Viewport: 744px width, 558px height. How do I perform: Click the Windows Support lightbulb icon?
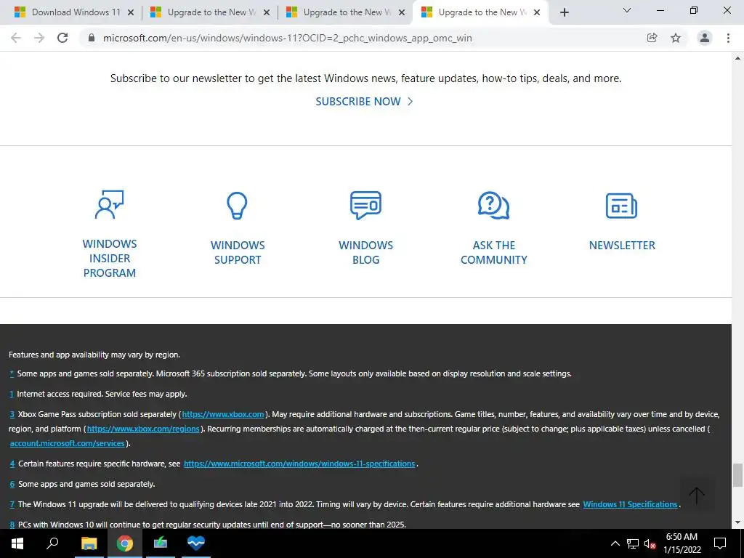(238, 205)
